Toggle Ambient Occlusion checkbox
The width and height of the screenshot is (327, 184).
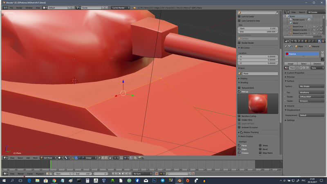click(239, 127)
